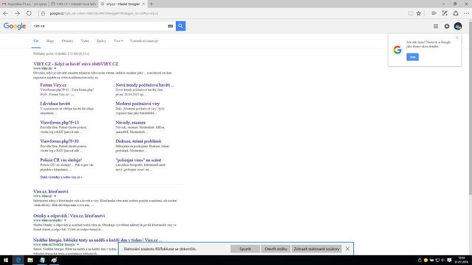472x265 pixels.
Task: Click Ano in the Google popup
Action: pyautogui.click(x=412, y=57)
